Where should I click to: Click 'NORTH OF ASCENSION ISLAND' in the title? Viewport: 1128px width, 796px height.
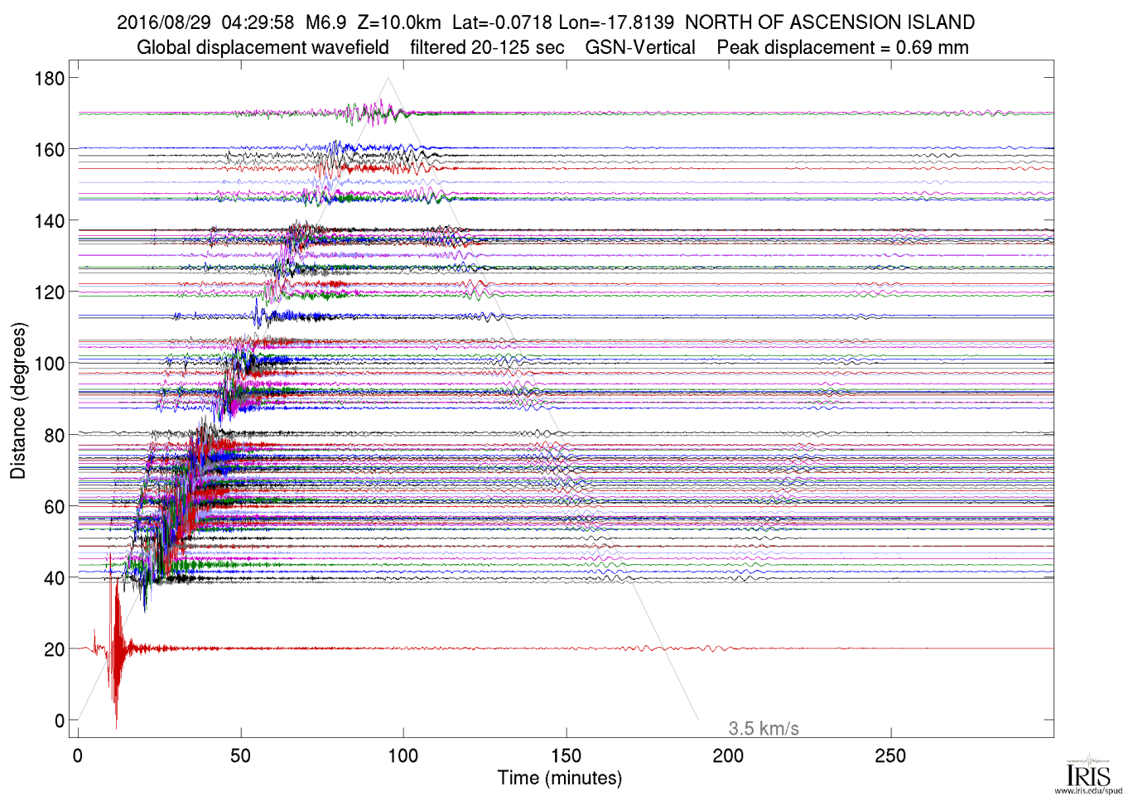point(829,22)
